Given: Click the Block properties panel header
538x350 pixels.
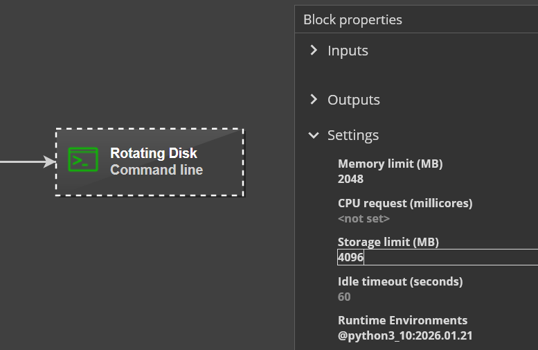Looking at the screenshot, I should [x=352, y=20].
